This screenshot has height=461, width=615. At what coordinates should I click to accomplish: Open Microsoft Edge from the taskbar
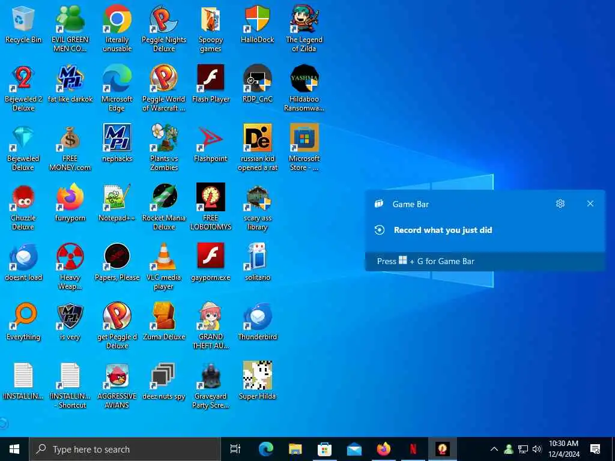(x=265, y=449)
